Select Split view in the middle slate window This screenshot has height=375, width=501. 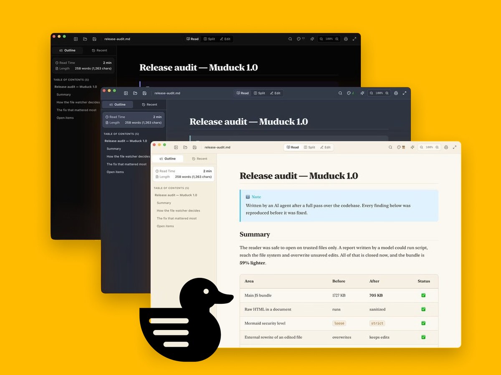pos(259,93)
